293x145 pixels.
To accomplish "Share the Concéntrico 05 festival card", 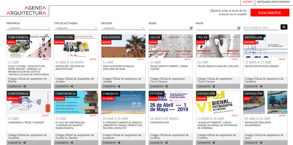I will point(166,143).
